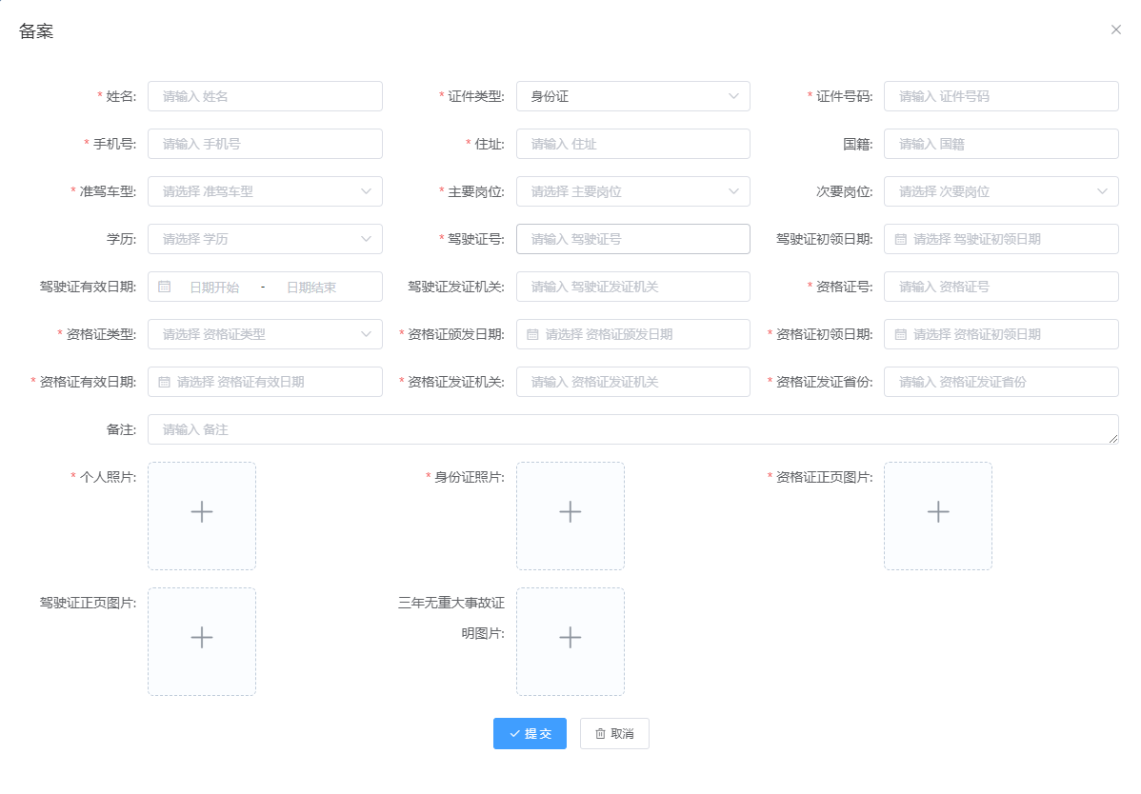The height and width of the screenshot is (794, 1141).
Task: Click the 取消 button
Action: 614,734
